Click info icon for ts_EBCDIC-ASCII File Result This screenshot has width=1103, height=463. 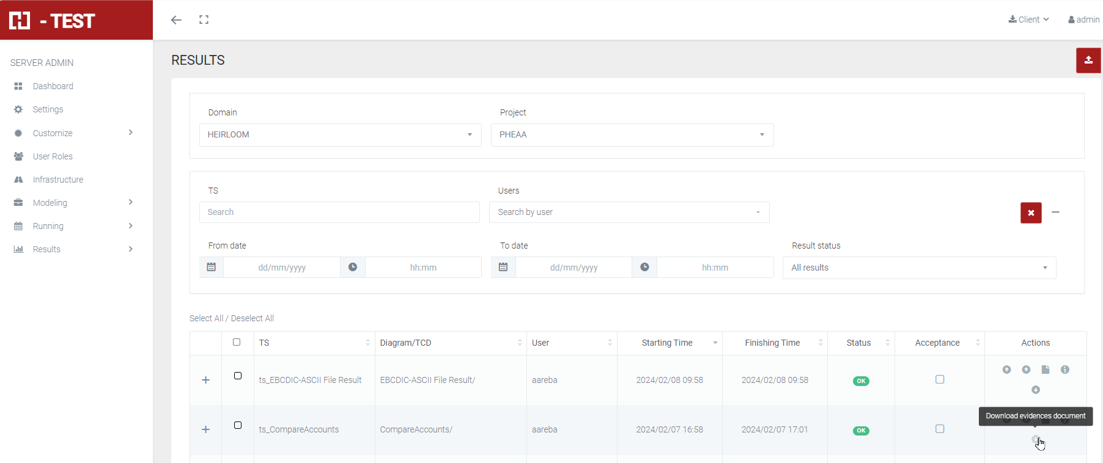pos(1064,370)
